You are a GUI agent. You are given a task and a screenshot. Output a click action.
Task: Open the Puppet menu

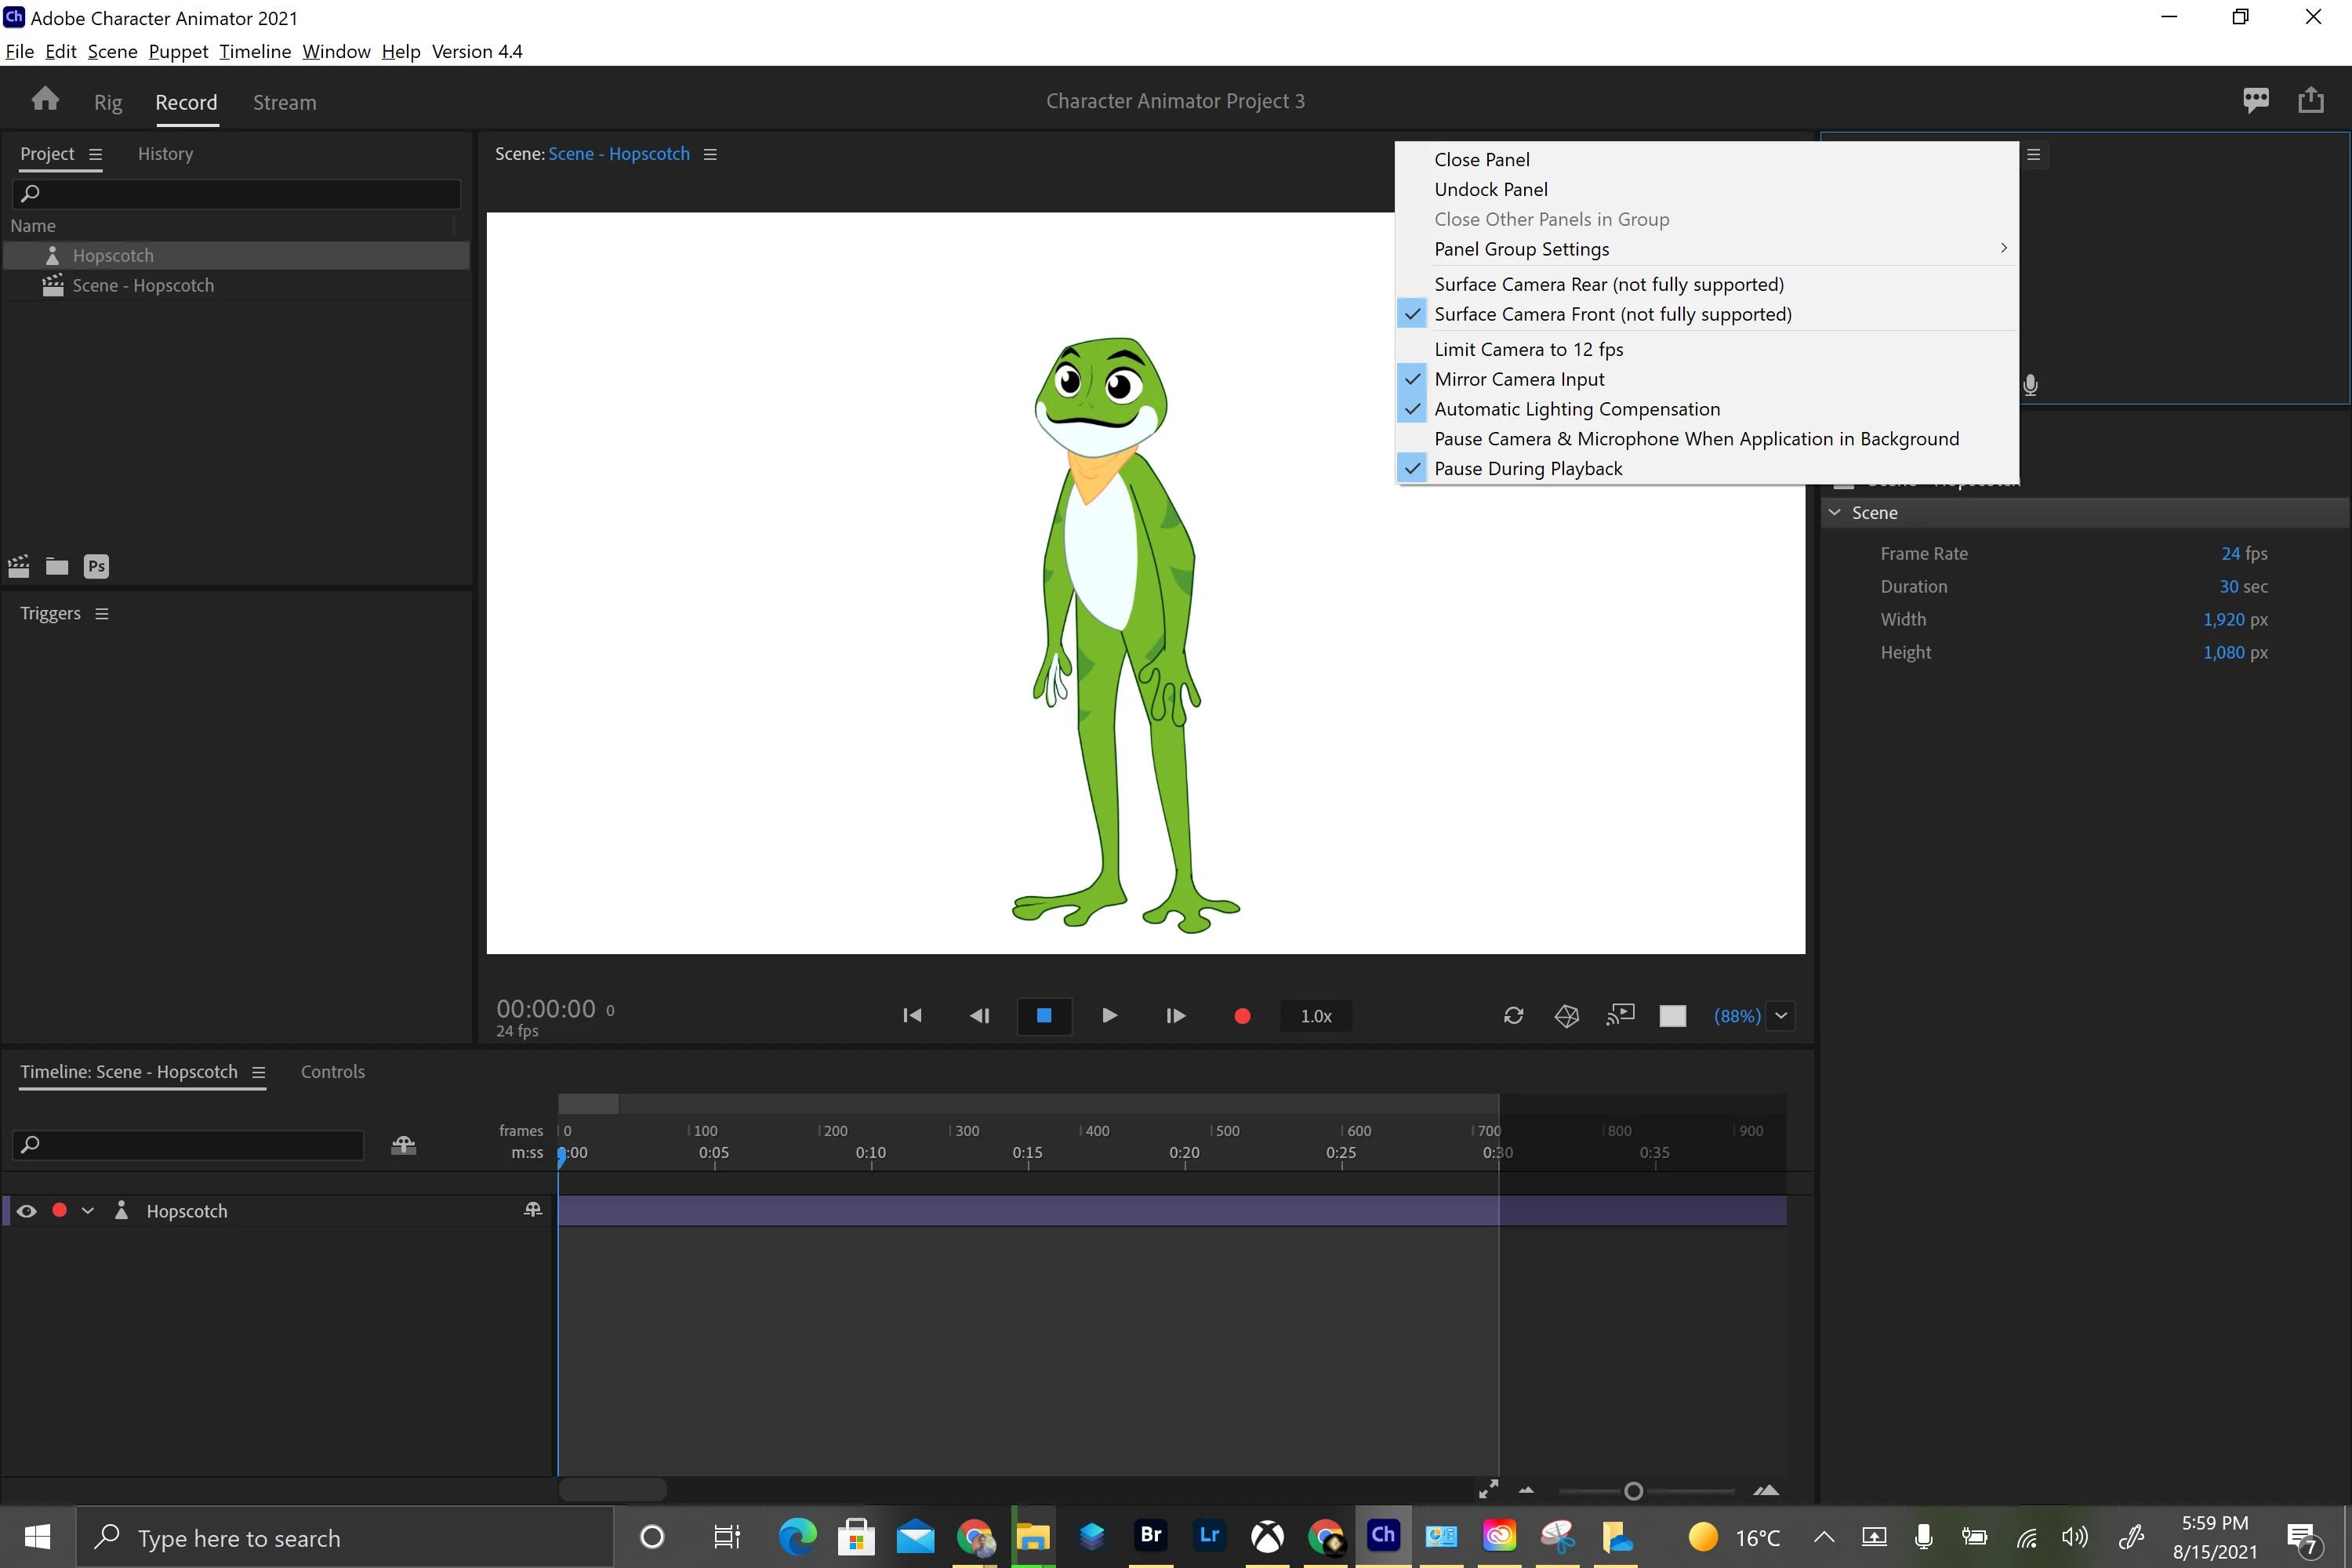pos(178,51)
